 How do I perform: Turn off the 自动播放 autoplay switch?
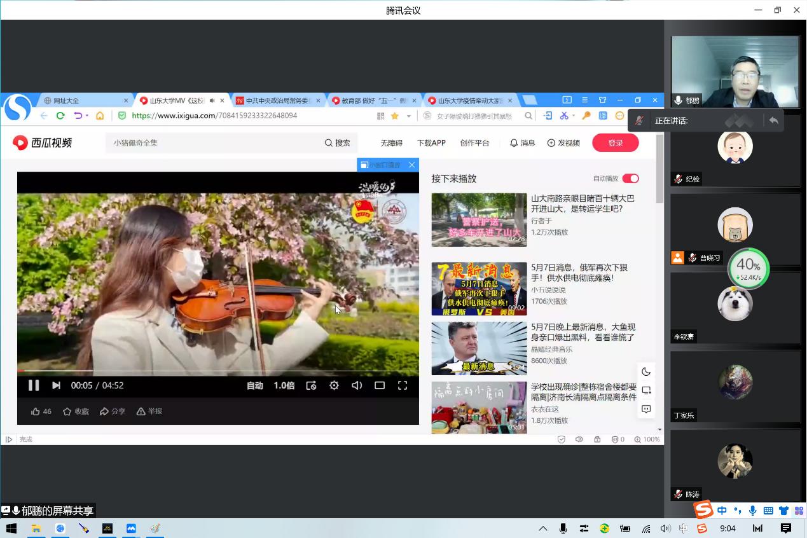630,179
